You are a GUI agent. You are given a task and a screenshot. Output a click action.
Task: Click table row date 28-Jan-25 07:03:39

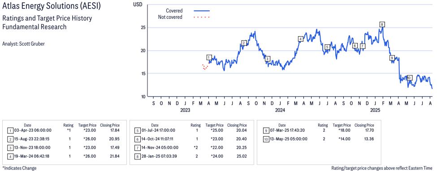tap(160, 156)
